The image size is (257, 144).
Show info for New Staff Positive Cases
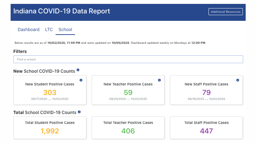pos(238,80)
